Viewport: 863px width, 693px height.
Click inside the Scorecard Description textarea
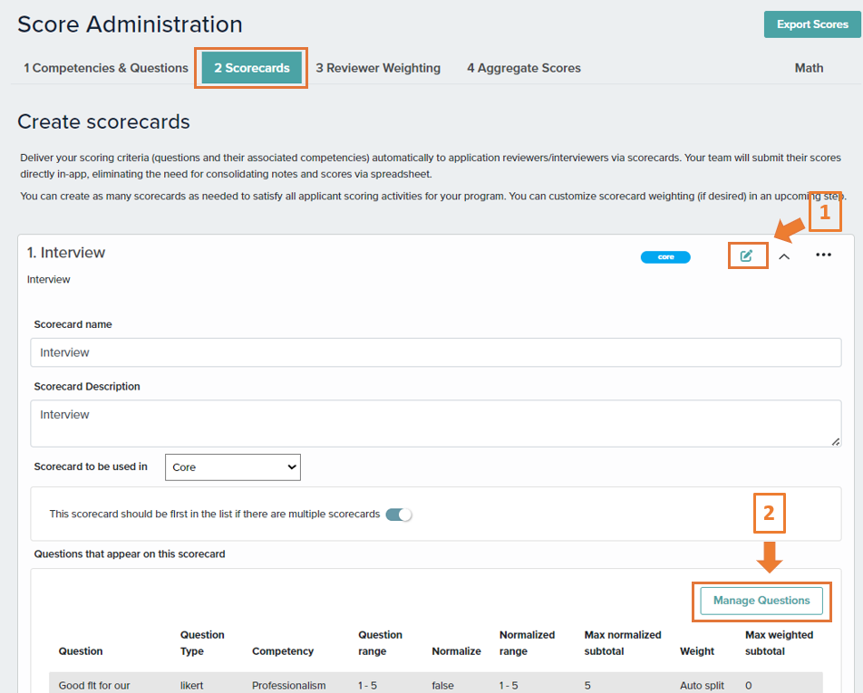[x=435, y=424]
